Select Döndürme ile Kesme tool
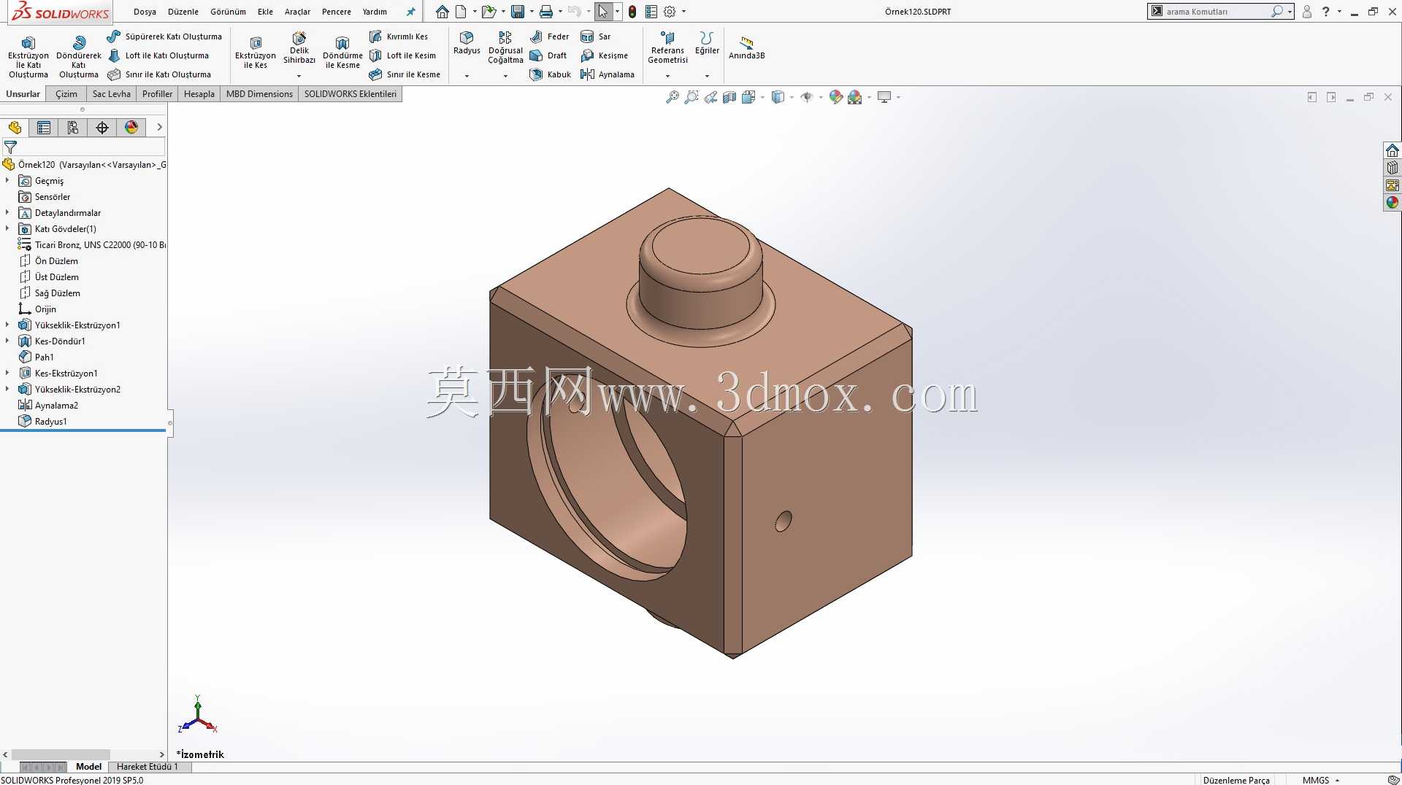 tap(342, 53)
